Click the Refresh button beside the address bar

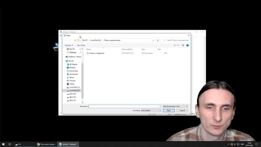158,40
